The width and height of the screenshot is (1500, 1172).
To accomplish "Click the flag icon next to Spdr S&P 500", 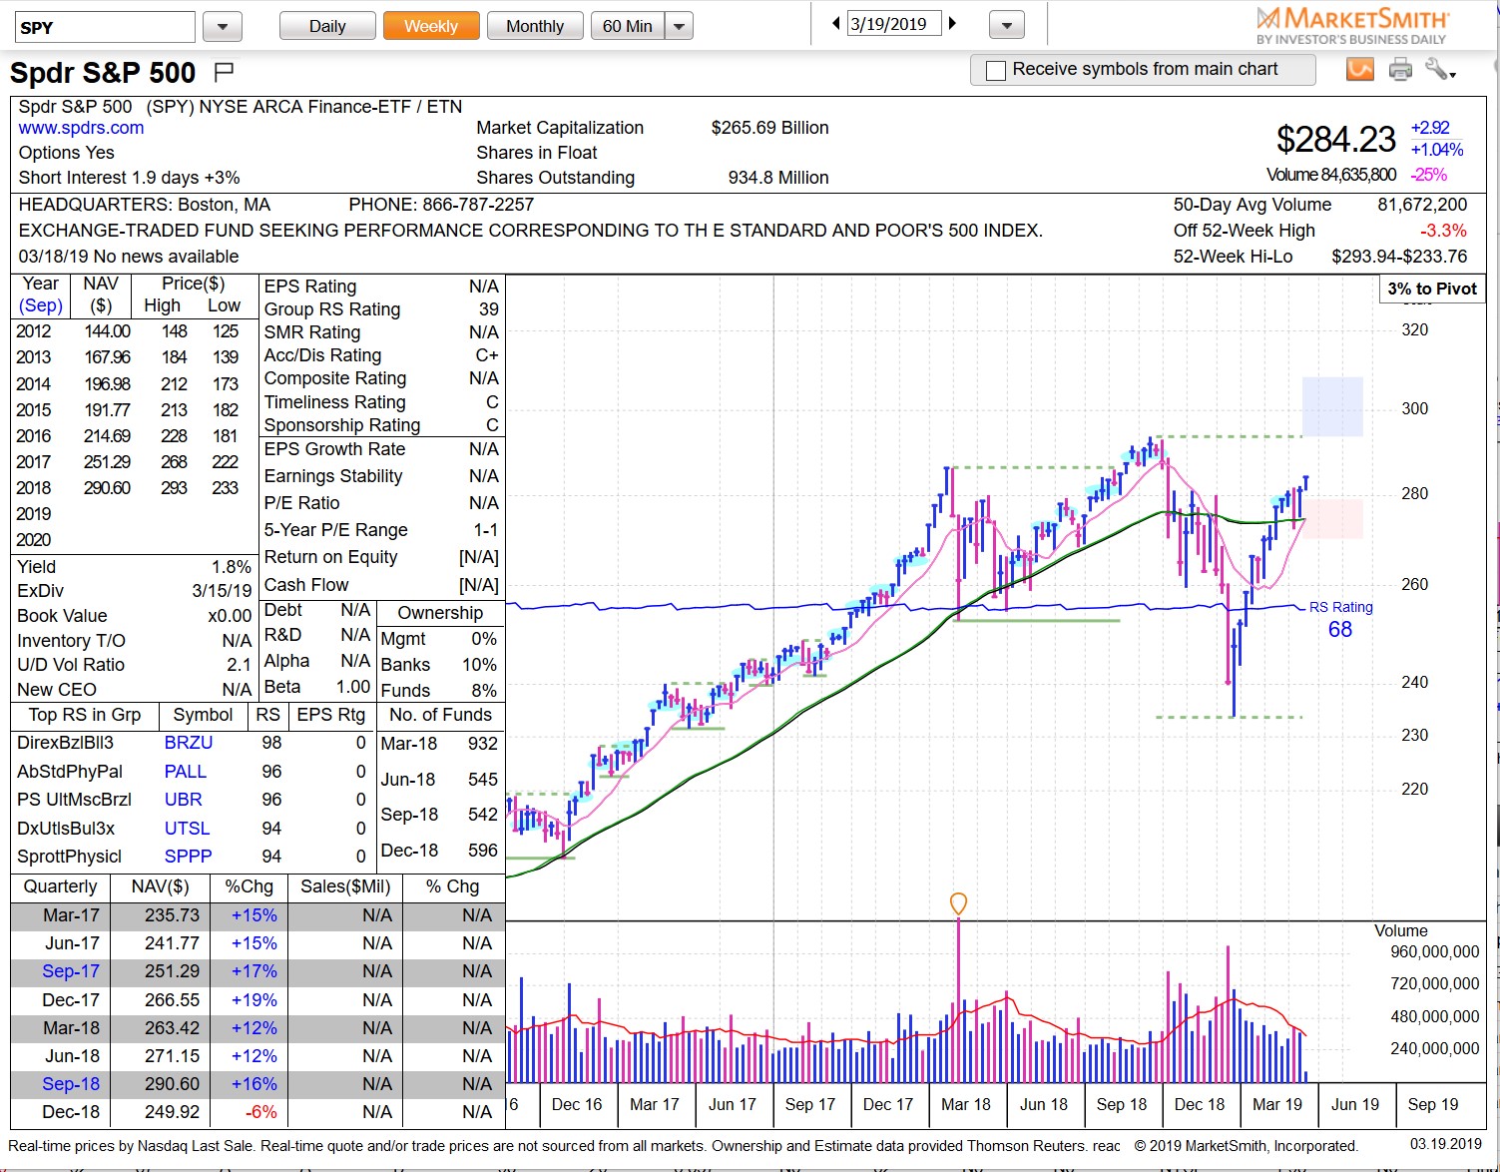I will tap(224, 70).
